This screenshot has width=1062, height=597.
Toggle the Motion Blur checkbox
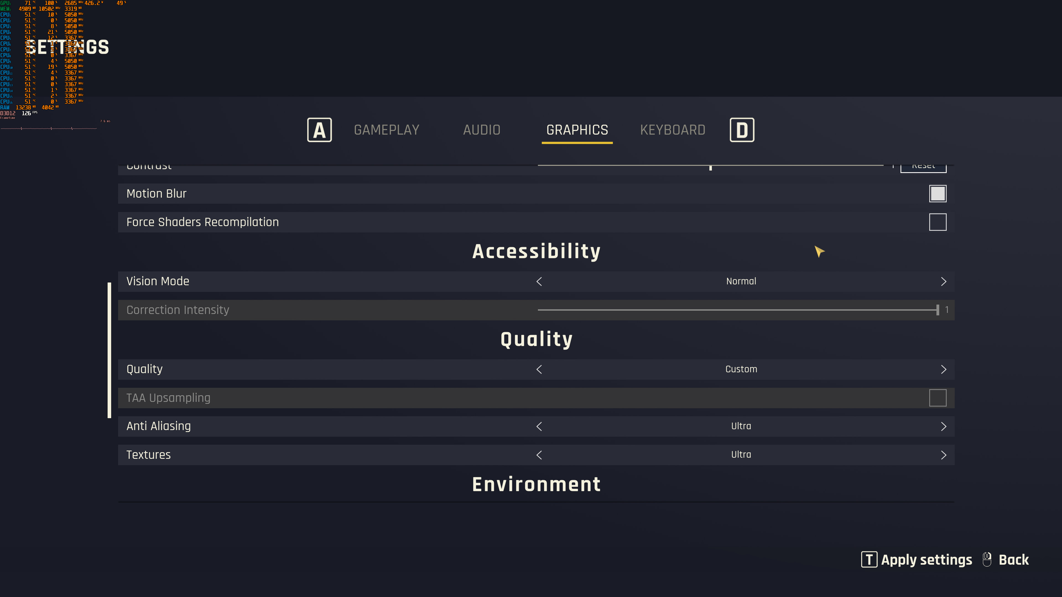(x=938, y=194)
